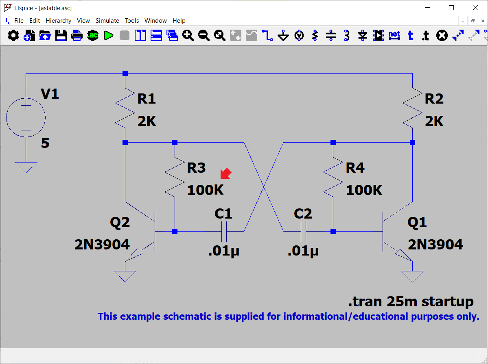Select the V1 voltage source symbol
488x364 pixels.
pos(26,118)
